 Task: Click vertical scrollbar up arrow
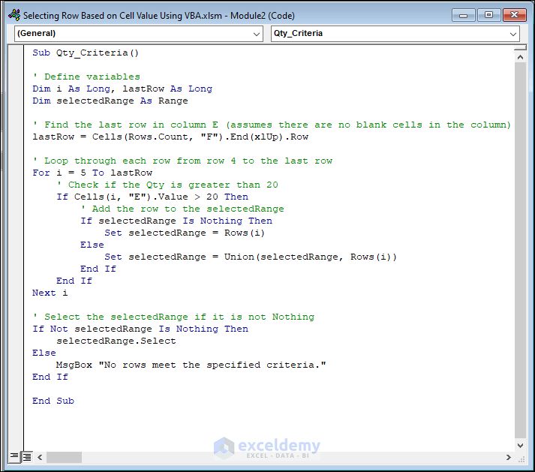[520, 57]
